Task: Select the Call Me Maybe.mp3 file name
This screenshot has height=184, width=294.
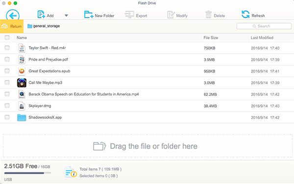Action: (x=46, y=83)
